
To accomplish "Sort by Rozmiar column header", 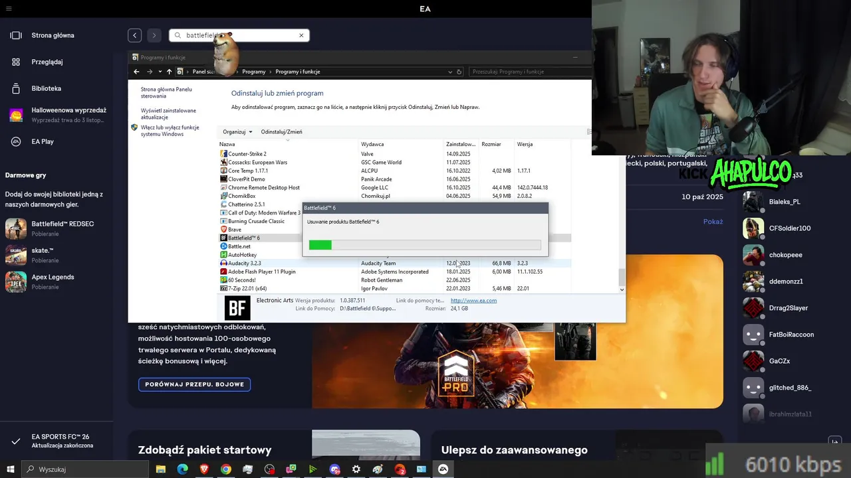I will tap(497, 144).
